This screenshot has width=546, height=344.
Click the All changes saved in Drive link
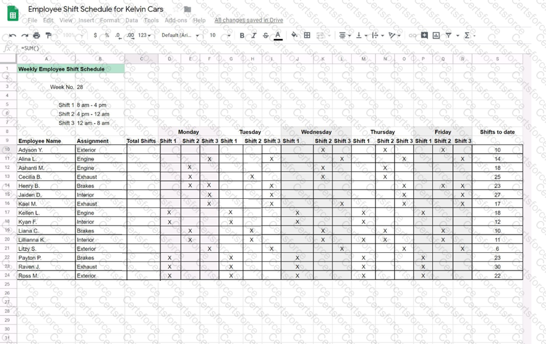tap(248, 21)
